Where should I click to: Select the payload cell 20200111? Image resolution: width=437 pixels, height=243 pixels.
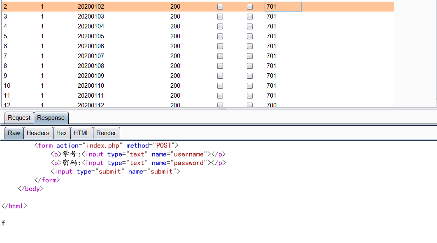point(91,96)
